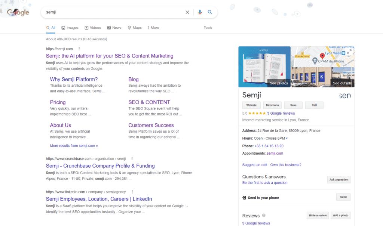
Task: Open options menu for crunchbase.com result
Action: pos(132,159)
